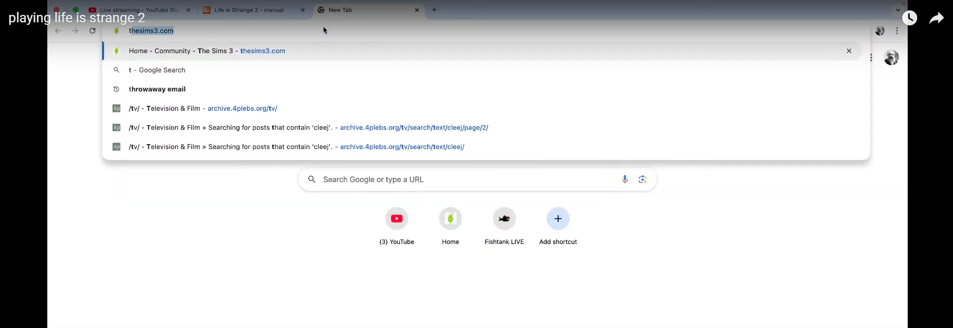This screenshot has height=328, width=953.
Task: Go back using the back arrow
Action: point(58,31)
